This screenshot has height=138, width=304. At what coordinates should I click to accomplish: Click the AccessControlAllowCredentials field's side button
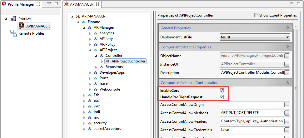tap(287, 130)
